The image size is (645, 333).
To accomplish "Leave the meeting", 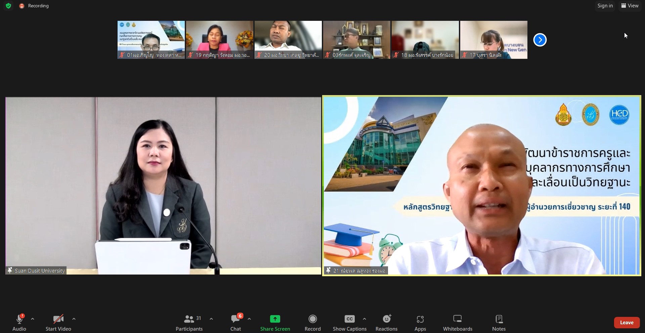I will 627,323.
